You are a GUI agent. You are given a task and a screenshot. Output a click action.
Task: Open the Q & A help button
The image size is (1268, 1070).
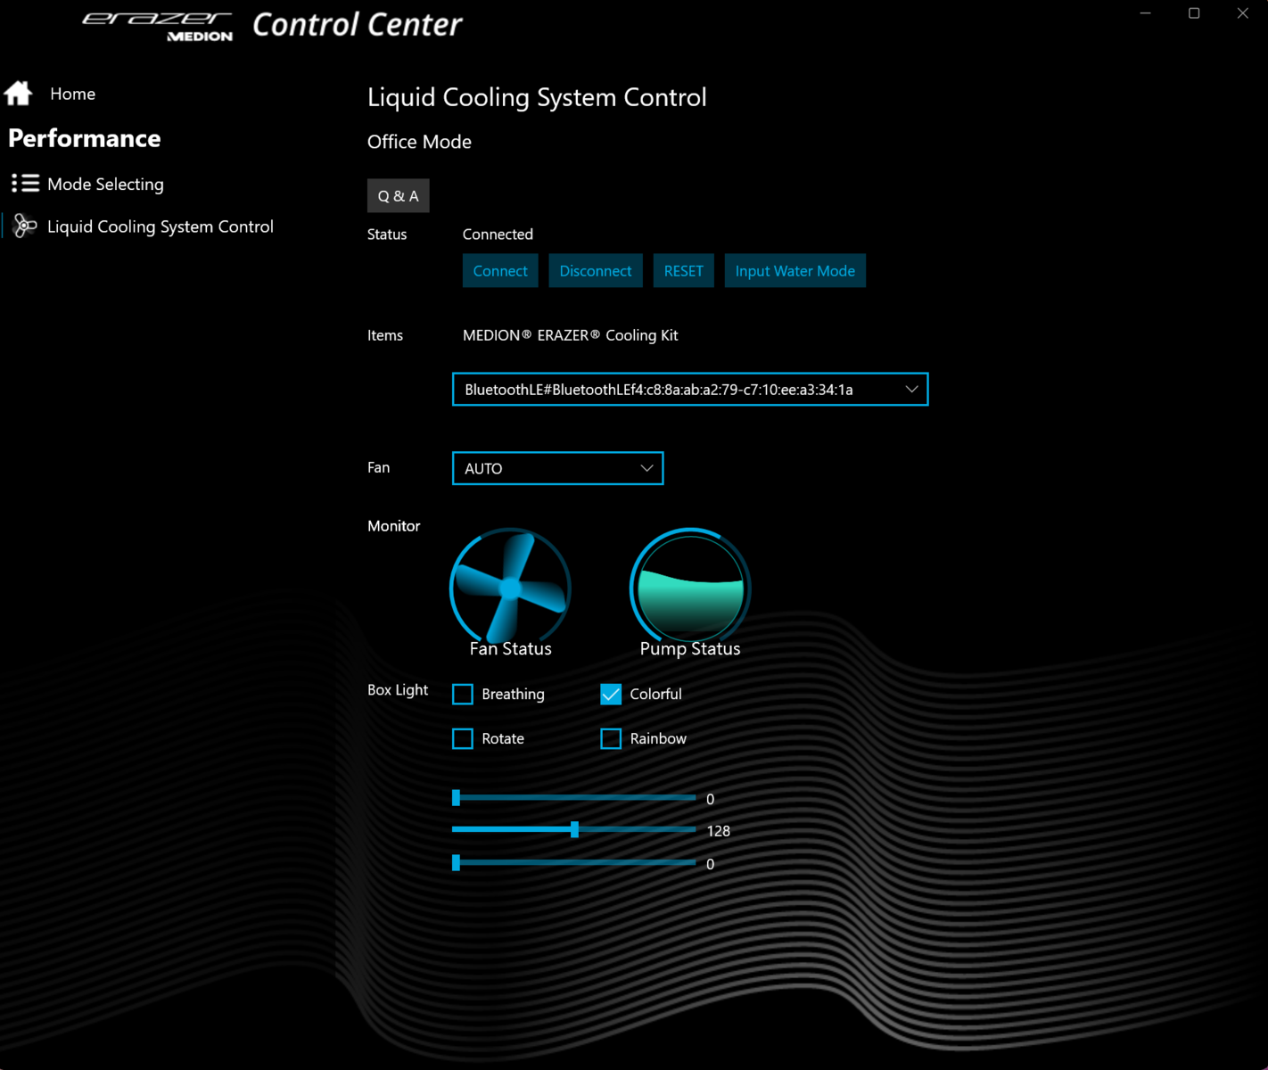coord(398,196)
